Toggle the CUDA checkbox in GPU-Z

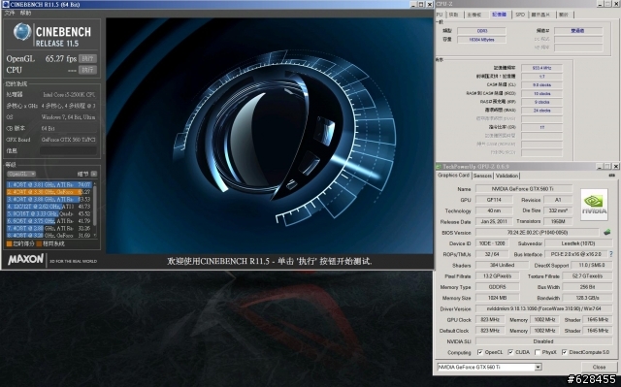pyautogui.click(x=510, y=352)
